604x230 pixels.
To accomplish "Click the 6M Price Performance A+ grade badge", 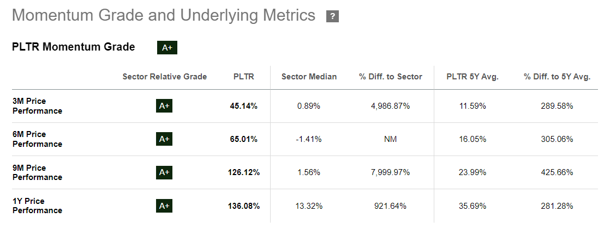I will coord(164,139).
